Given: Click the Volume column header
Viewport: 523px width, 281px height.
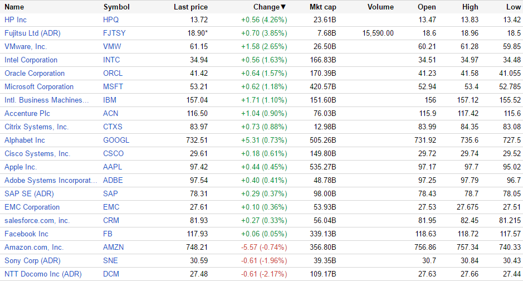Looking at the screenshot, I should tap(380, 7).
